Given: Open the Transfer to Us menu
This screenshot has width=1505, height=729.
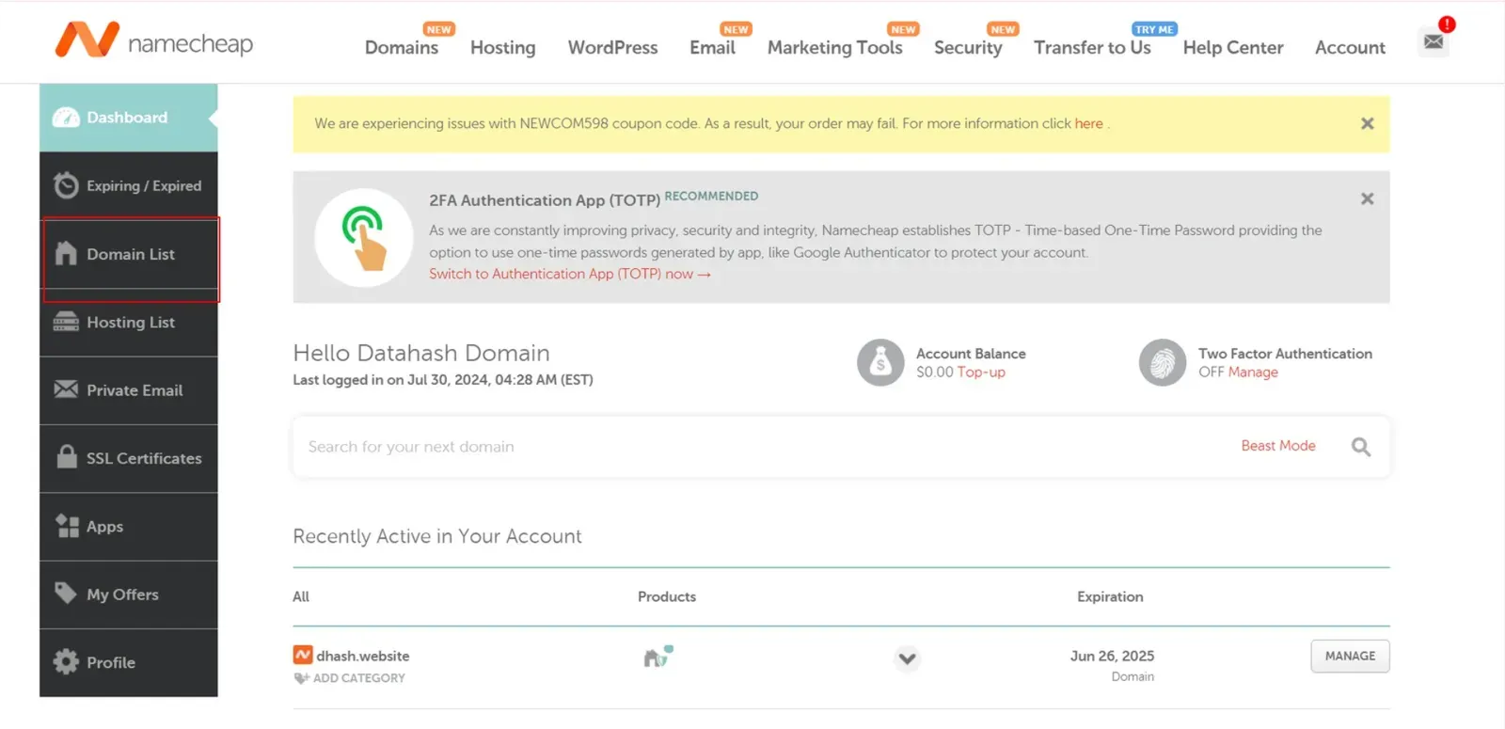Looking at the screenshot, I should pos(1092,47).
